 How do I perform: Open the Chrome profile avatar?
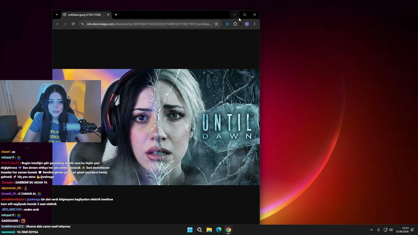(247, 24)
